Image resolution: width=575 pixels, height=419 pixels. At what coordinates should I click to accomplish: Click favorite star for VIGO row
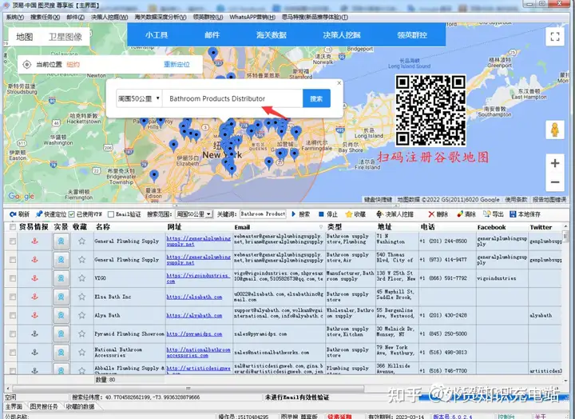81,278
